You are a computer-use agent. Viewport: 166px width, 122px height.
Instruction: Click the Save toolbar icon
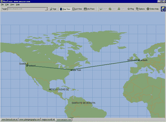point(103,9)
